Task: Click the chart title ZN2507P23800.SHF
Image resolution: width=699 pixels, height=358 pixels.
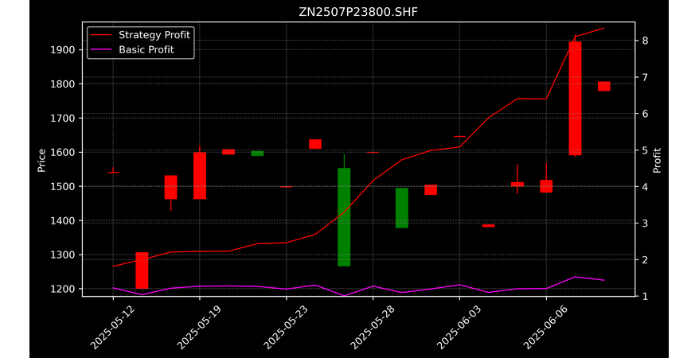Action: point(358,12)
